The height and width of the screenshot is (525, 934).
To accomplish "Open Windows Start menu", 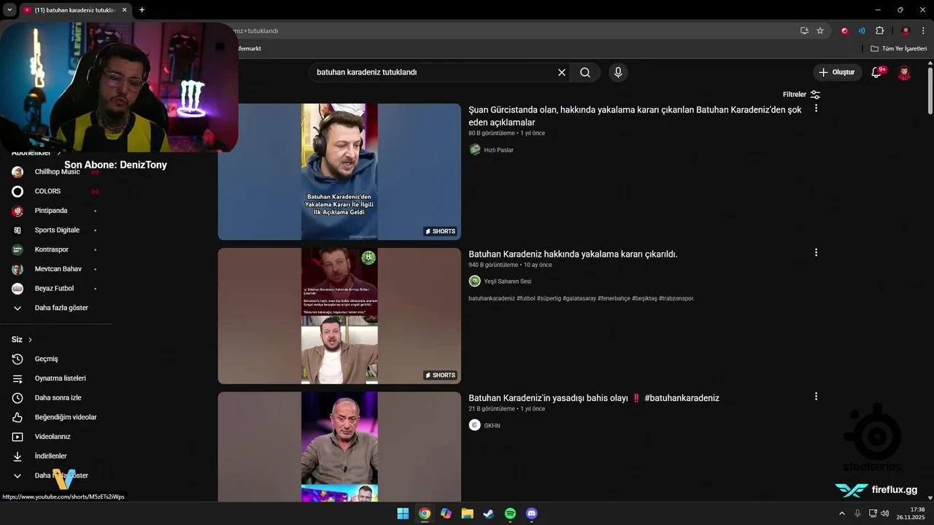I will pos(403,513).
